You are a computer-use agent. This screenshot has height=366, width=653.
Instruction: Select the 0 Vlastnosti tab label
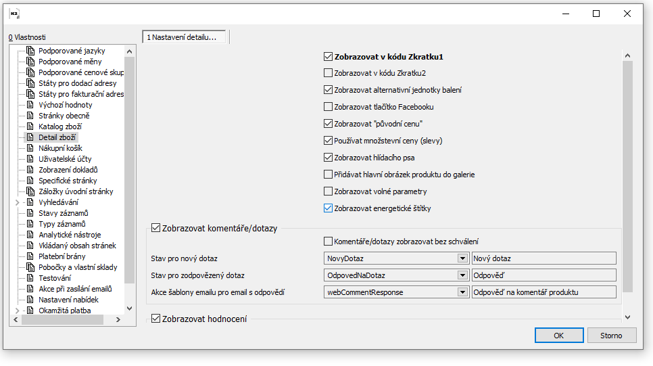point(27,37)
